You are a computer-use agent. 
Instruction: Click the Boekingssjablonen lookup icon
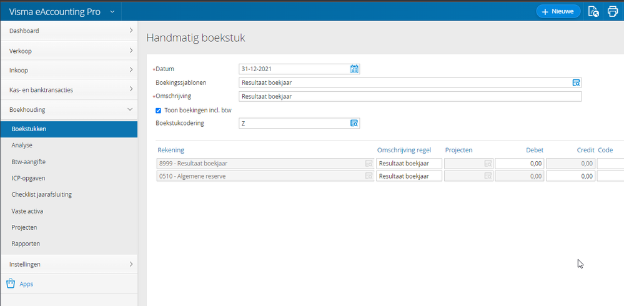pos(576,82)
